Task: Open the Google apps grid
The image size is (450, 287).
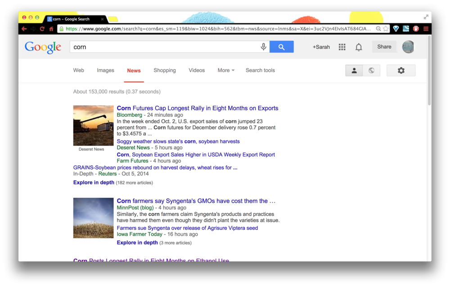Action: click(342, 47)
